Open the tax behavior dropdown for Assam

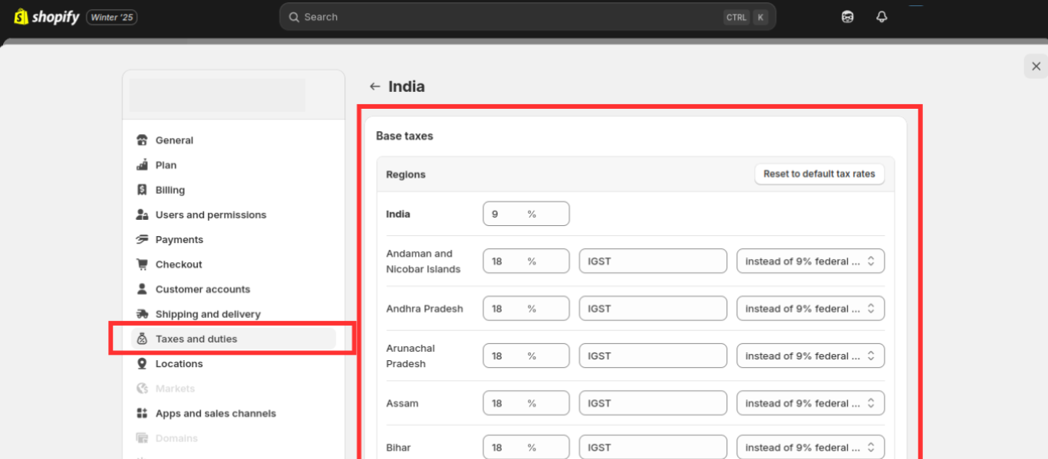pos(810,402)
